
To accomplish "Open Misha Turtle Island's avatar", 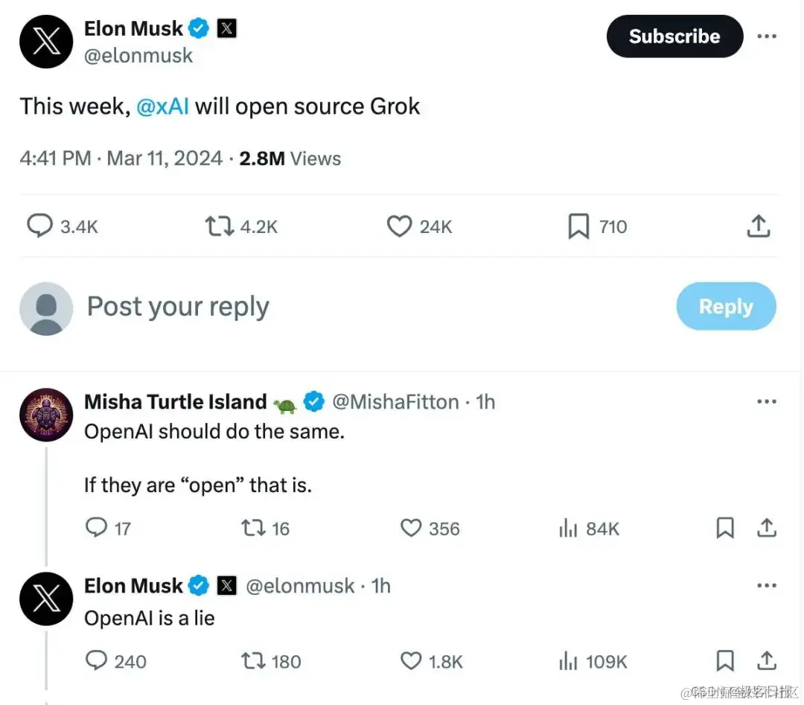I will click(46, 415).
